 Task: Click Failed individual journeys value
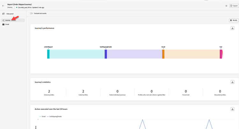point(117,91)
